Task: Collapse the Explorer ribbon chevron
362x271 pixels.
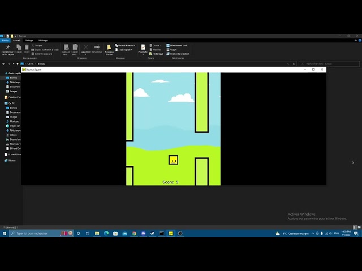Action: point(356,40)
